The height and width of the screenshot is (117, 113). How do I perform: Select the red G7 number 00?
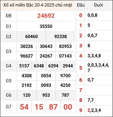[x=68, y=107]
